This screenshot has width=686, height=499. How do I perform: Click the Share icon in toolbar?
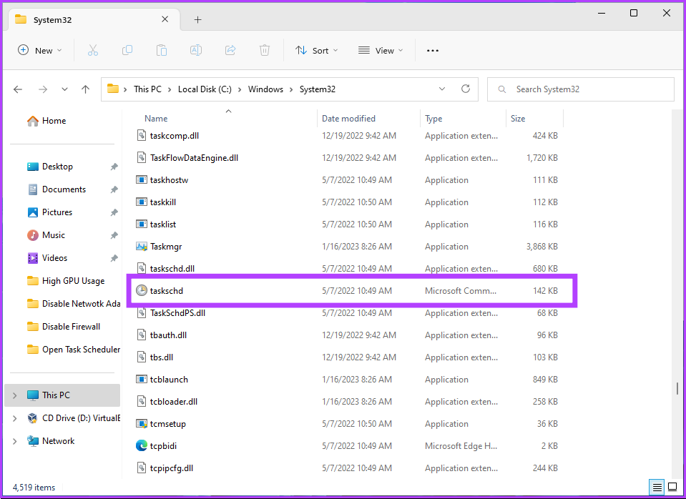(x=230, y=50)
